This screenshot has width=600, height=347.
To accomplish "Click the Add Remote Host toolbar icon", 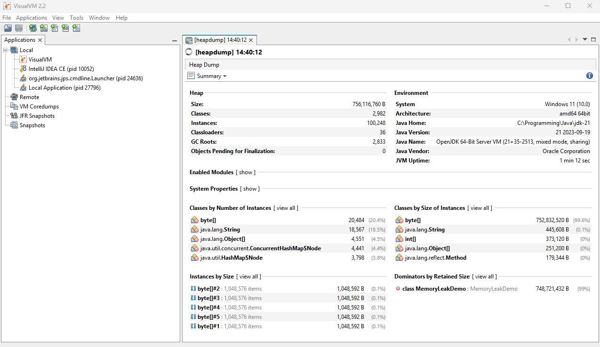I will [x=32, y=28].
